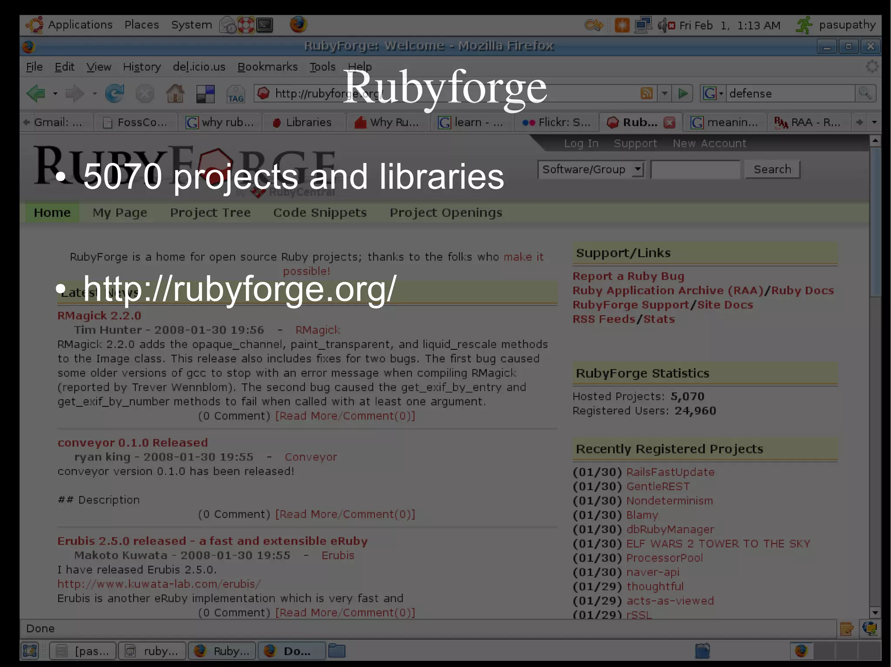Click the green Go arrow button
The height and width of the screenshot is (667, 891).
click(x=683, y=93)
